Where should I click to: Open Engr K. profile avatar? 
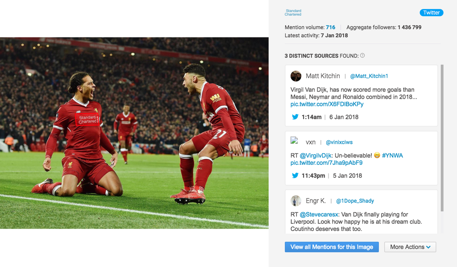point(296,201)
